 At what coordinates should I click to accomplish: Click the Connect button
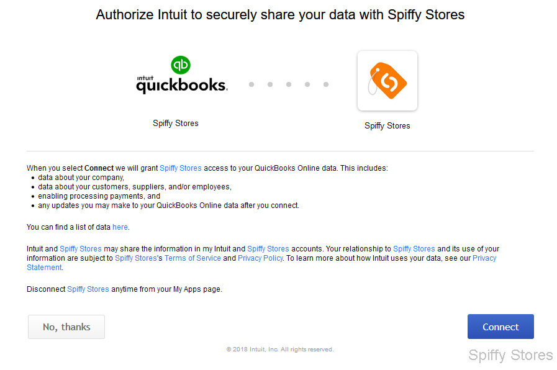pyautogui.click(x=500, y=327)
